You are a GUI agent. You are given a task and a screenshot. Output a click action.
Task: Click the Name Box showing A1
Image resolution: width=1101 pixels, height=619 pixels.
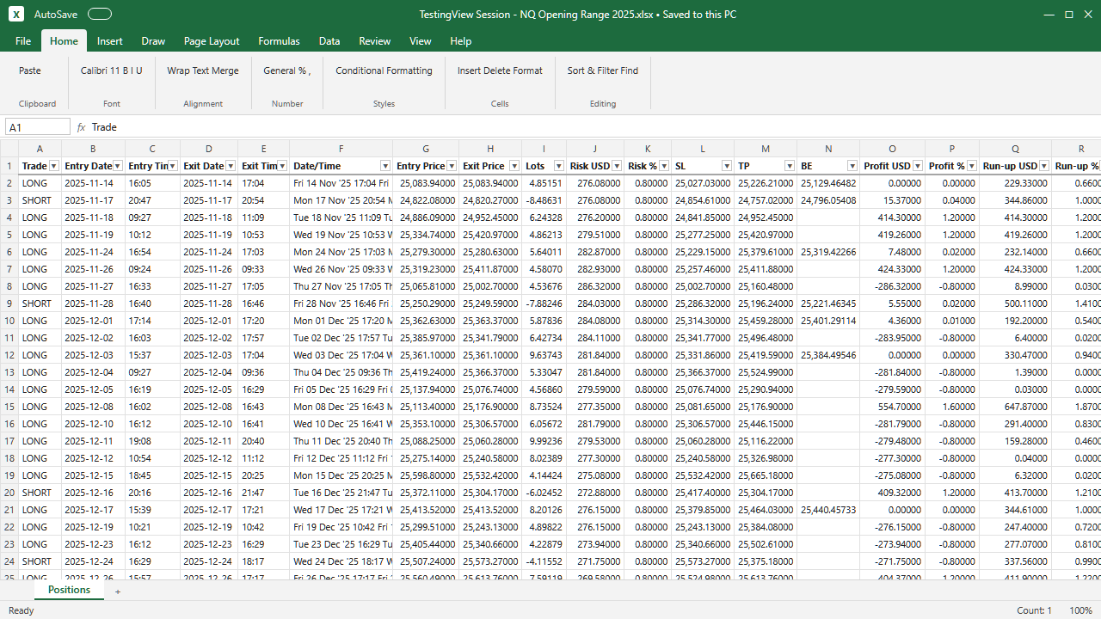click(38, 127)
